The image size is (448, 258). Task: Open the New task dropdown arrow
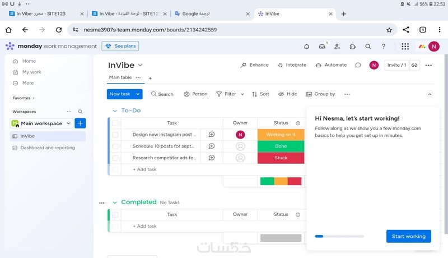(x=138, y=94)
